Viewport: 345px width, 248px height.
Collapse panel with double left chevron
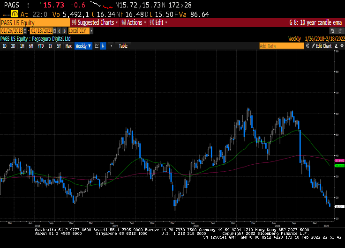coord(307,46)
